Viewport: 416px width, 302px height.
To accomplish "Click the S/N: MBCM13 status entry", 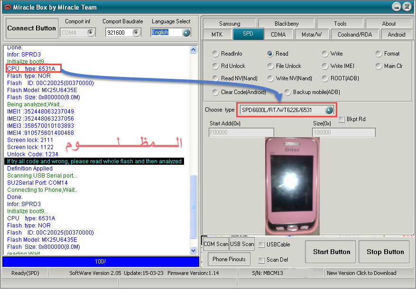I will [268, 273].
